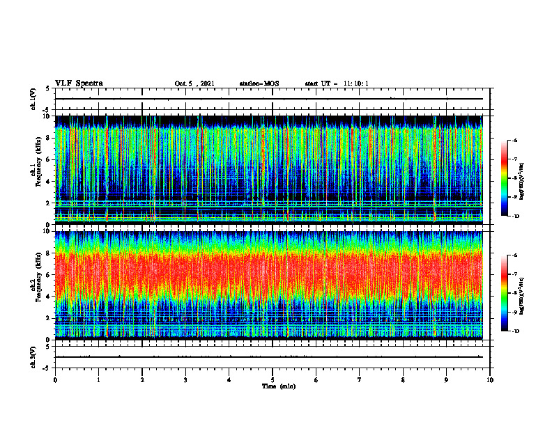Click the "ch.1 Frequency (kHz)" axis label
552x426 pixels.
pos(36,161)
